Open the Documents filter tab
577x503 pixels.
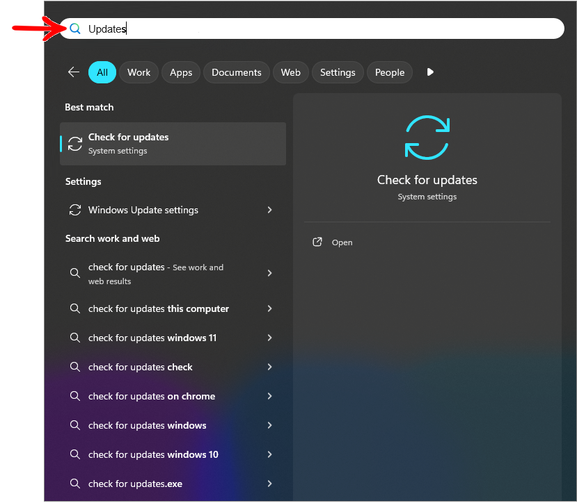tap(236, 72)
